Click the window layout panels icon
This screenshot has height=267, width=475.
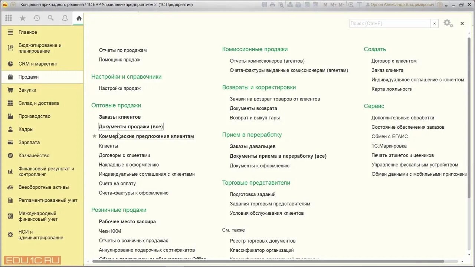click(x=360, y=5)
